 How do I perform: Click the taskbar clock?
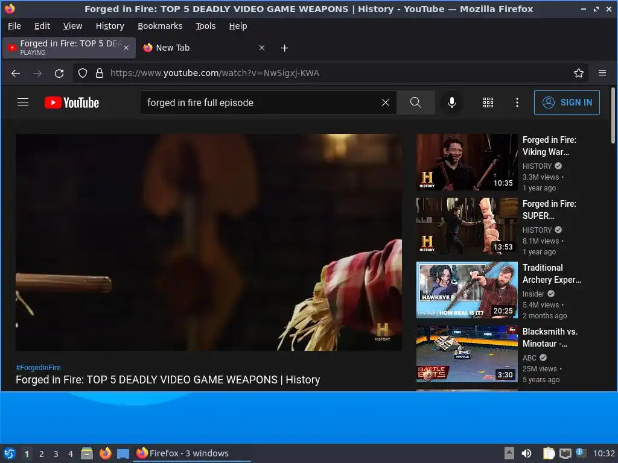(604, 453)
